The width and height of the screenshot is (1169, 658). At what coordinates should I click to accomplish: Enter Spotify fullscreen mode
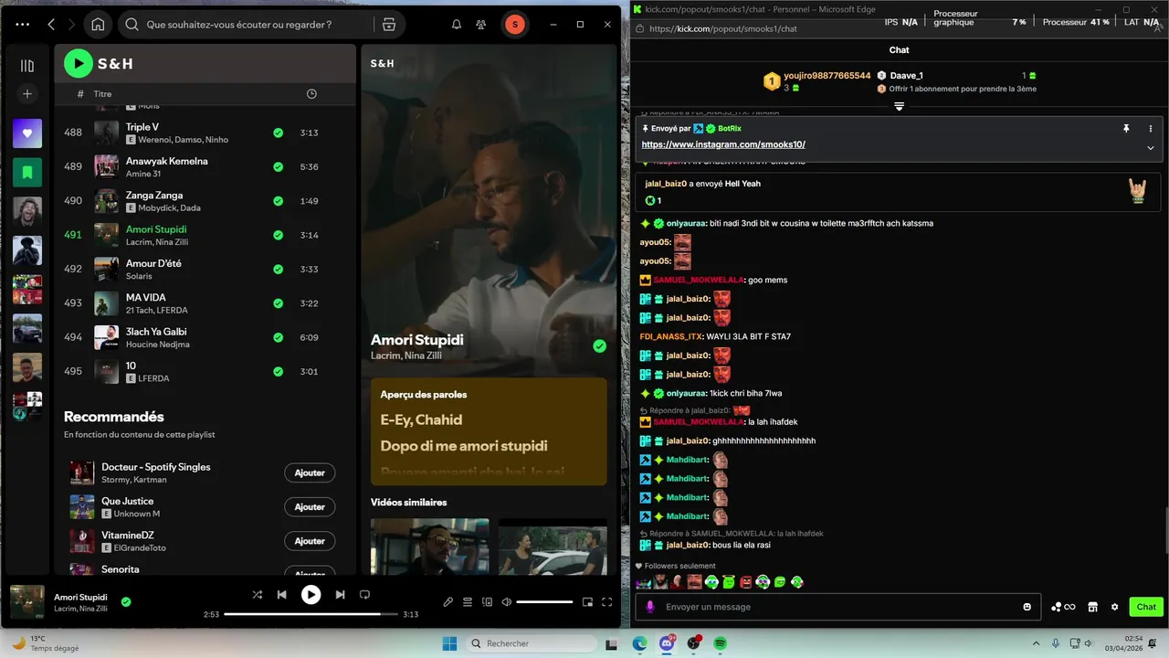pos(606,601)
